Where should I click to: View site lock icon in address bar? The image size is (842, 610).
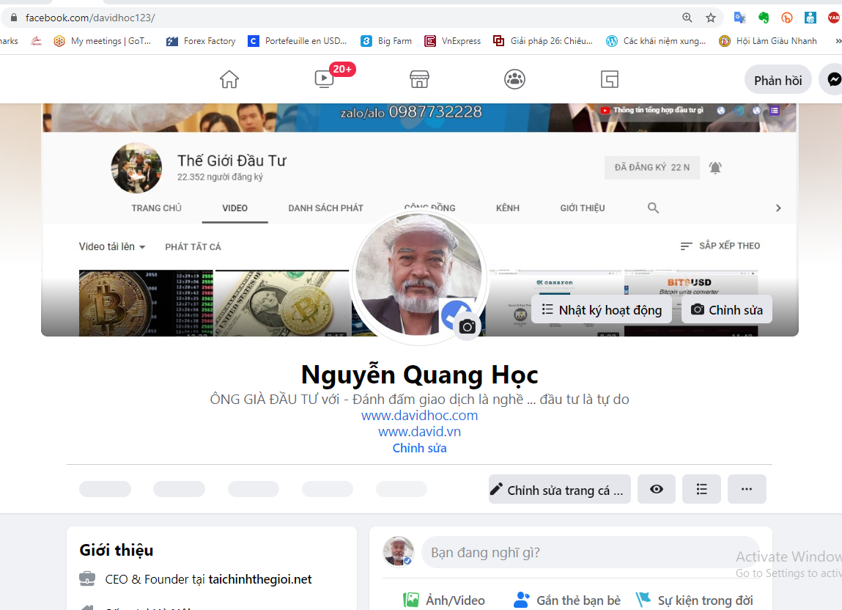(x=14, y=18)
